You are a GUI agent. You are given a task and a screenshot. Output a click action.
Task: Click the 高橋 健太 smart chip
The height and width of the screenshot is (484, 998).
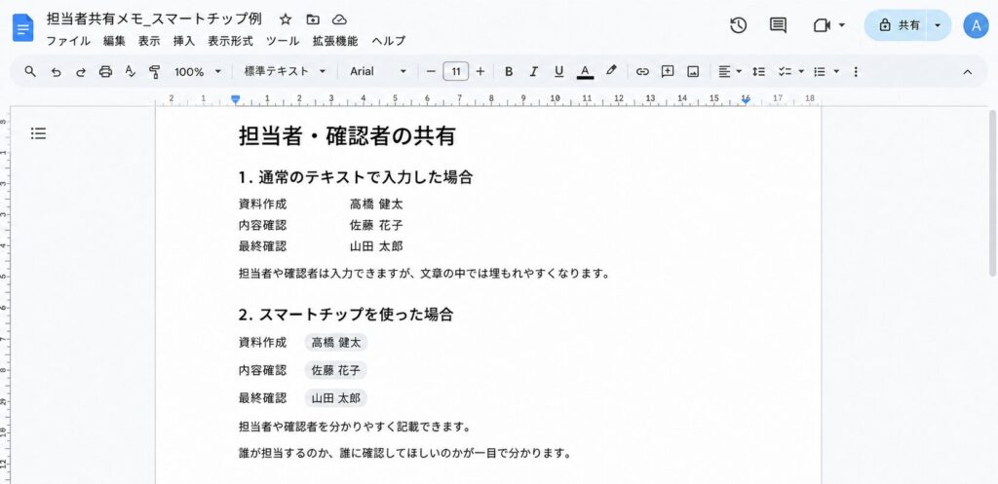336,343
